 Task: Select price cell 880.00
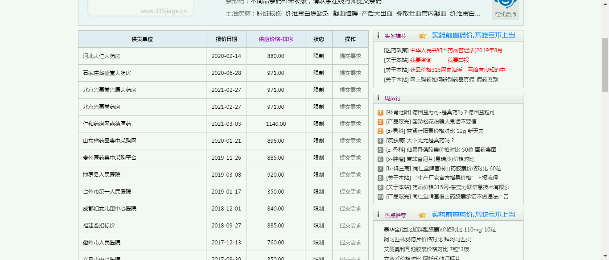tap(276, 56)
